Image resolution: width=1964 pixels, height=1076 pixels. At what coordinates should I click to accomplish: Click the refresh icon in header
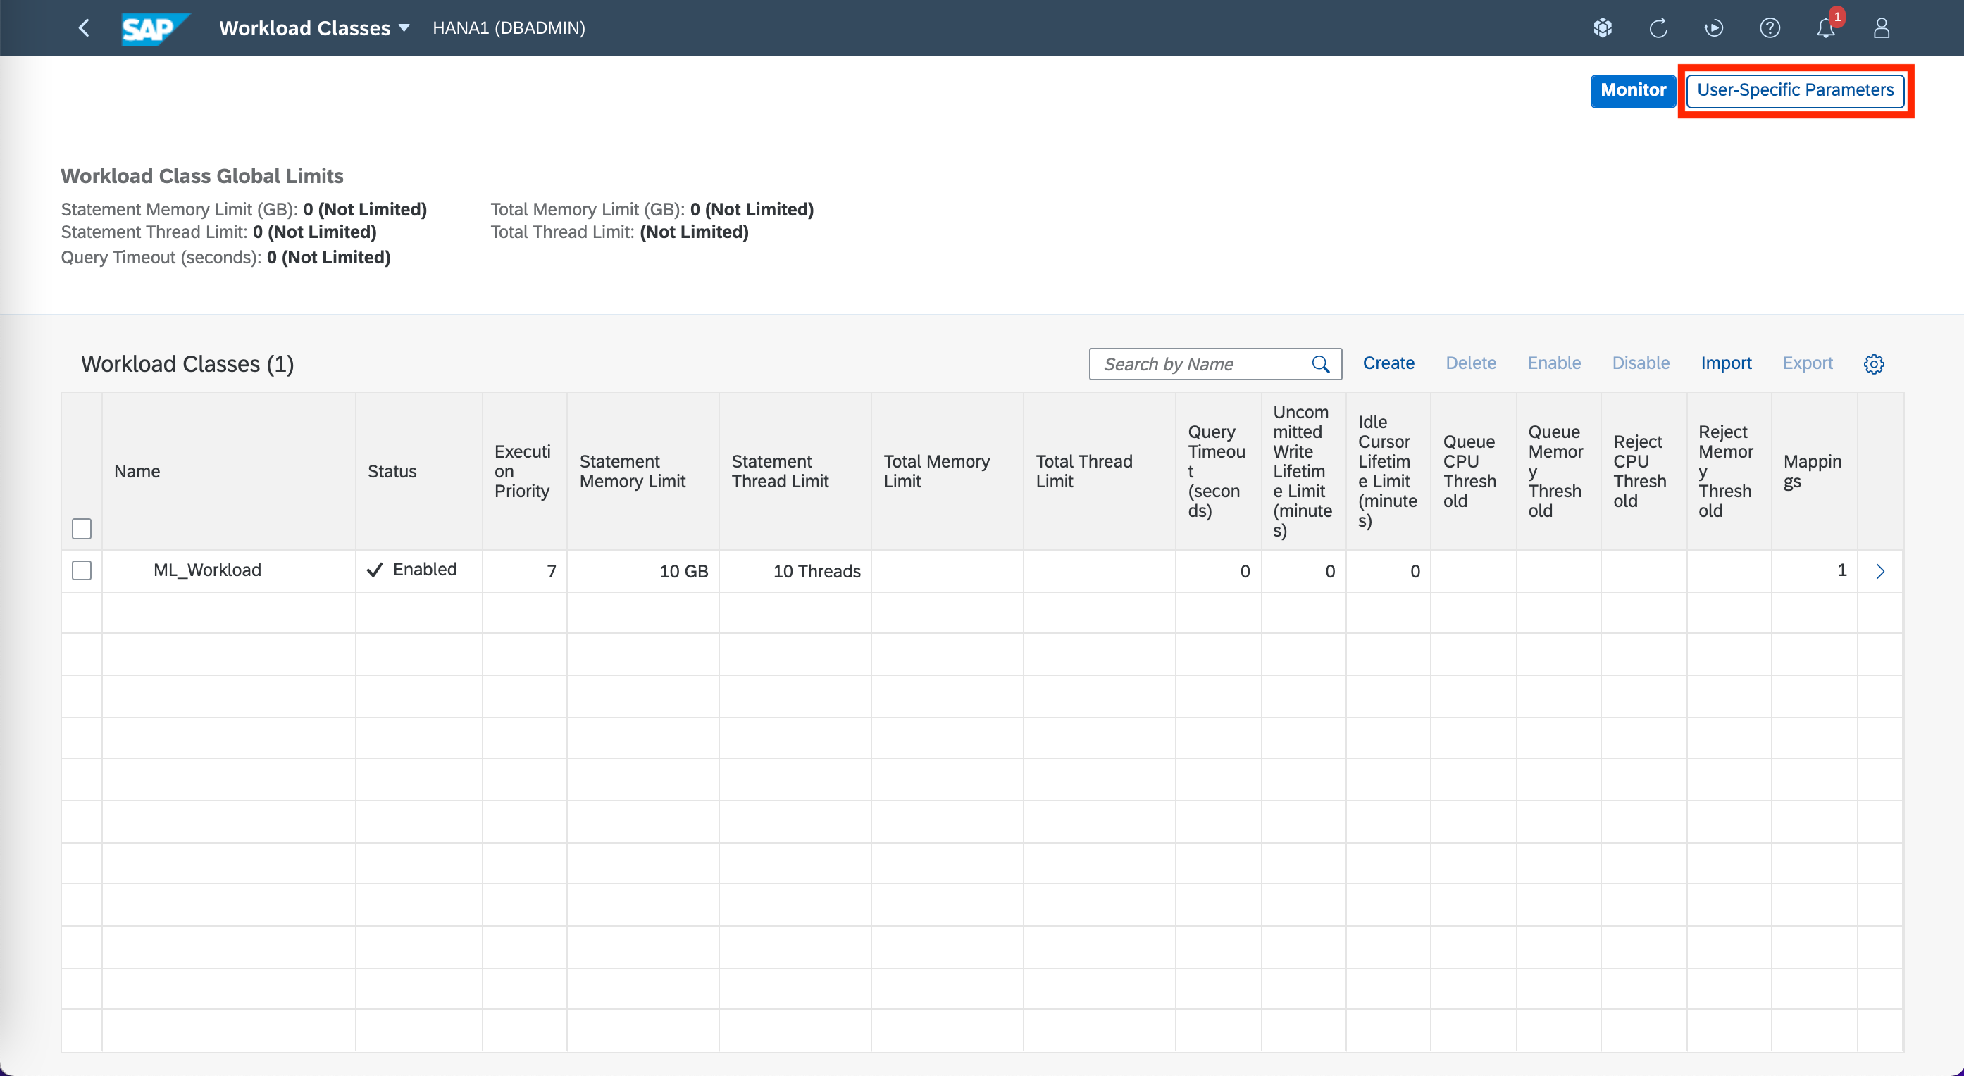click(1658, 28)
